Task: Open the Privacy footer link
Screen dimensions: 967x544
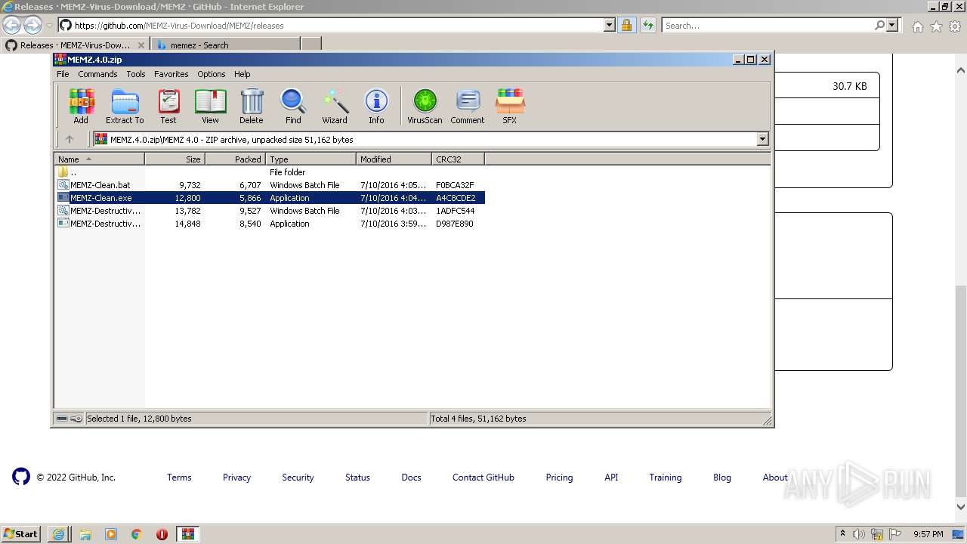Action: pyautogui.click(x=236, y=478)
